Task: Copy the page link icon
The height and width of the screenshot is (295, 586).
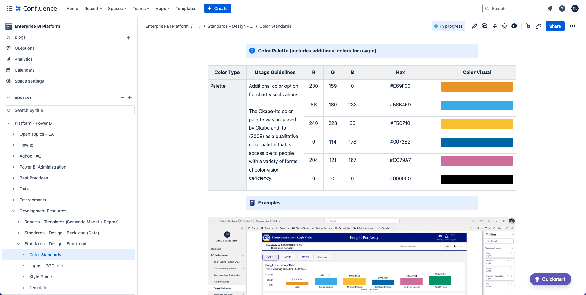Action: pos(538,26)
